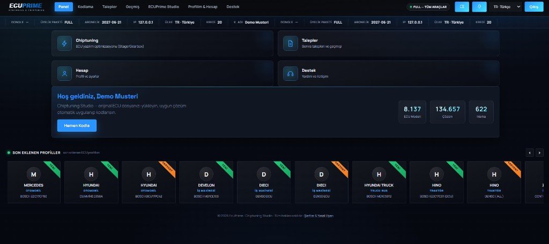Click VARYANT ribbon on the HINO DENSO card
The image size is (549, 244).
(x=513, y=168)
